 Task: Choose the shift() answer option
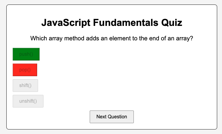click(25, 86)
